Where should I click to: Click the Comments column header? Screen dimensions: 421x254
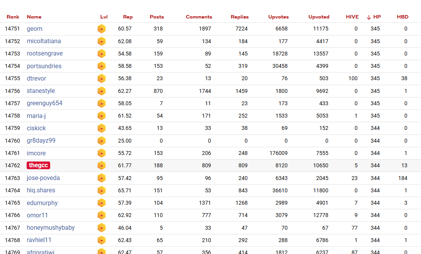click(x=199, y=17)
